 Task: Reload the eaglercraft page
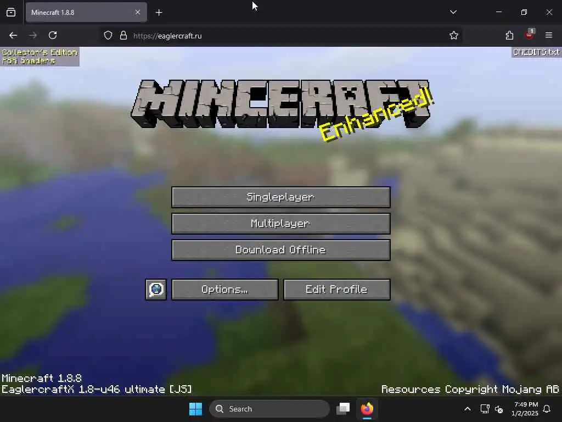click(x=53, y=35)
